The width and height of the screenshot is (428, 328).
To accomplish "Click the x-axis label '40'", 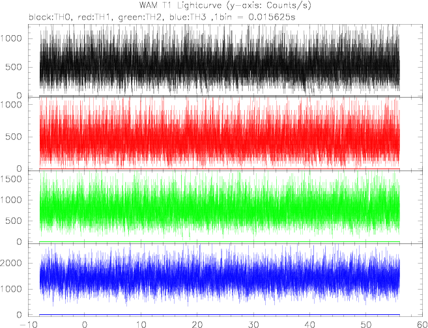I will (x=310, y=325).
